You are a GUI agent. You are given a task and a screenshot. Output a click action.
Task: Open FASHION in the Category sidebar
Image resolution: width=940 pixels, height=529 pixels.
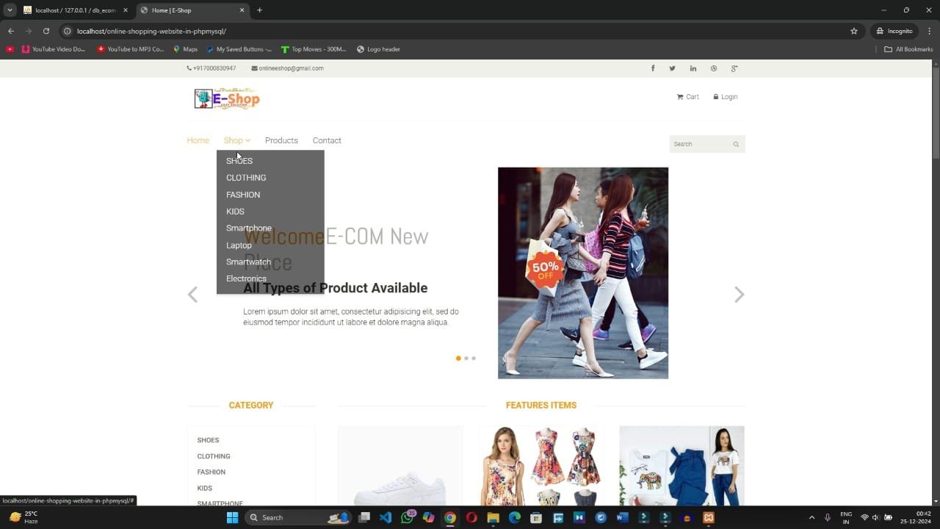coord(211,472)
